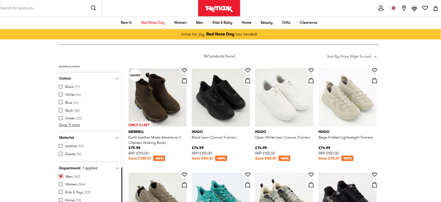The height and width of the screenshot is (202, 441).
Task: Uncheck the Men department checkbox
Action: point(61,177)
